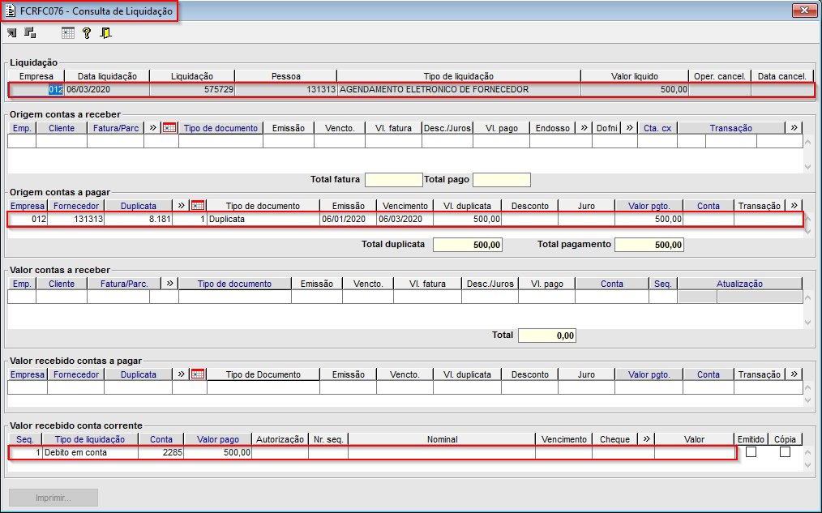Click the Total pagamento field showing 500,00
This screenshot has height=513, width=822.
click(649, 245)
